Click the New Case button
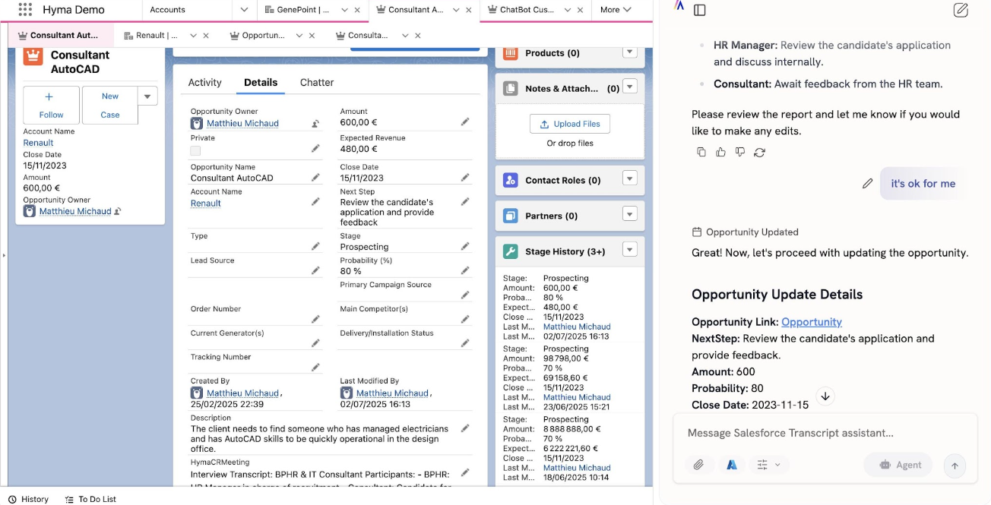 [x=110, y=105]
